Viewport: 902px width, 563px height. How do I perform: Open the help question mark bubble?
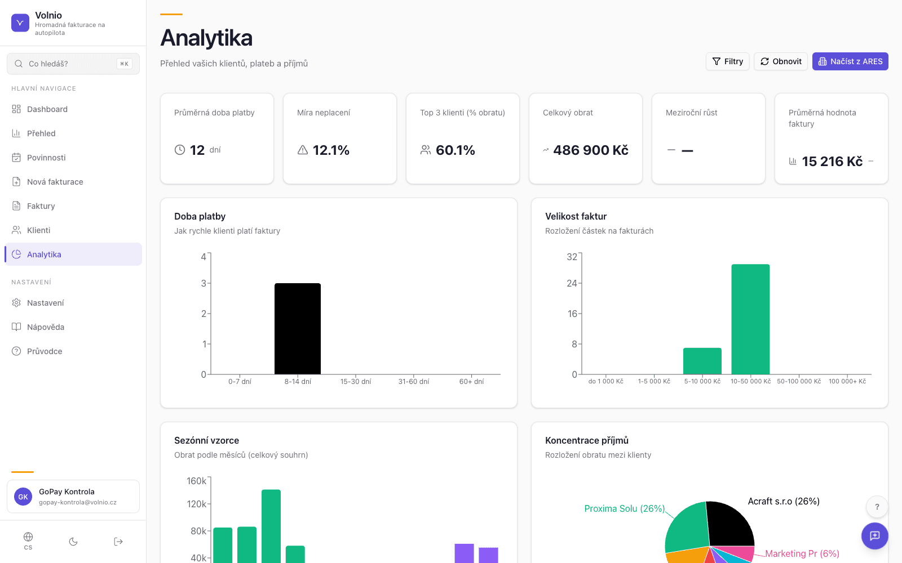pos(877,507)
